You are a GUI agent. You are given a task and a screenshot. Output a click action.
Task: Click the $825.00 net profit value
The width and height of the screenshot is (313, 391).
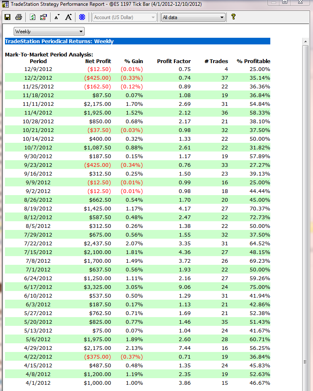tap(100, 323)
